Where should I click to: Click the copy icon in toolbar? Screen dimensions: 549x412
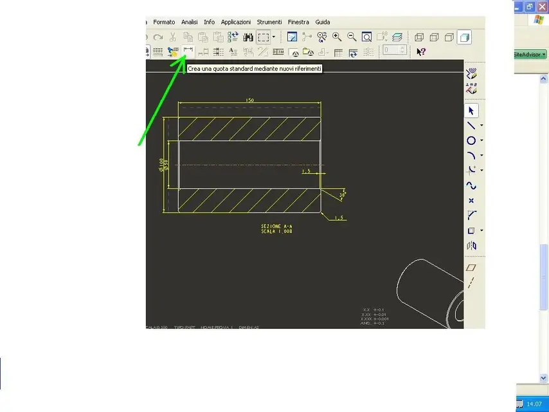188,37
